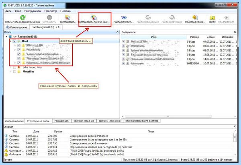Image resolution: width=241 pixels, height=165 pixels.
Task: Collapse the Root folder node
Action: pos(10,41)
